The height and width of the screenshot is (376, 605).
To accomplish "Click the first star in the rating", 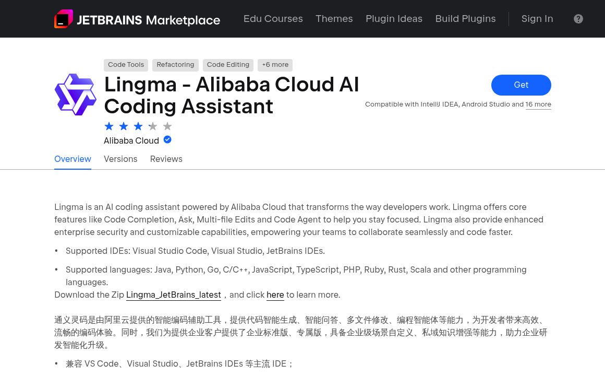I will [x=109, y=126].
